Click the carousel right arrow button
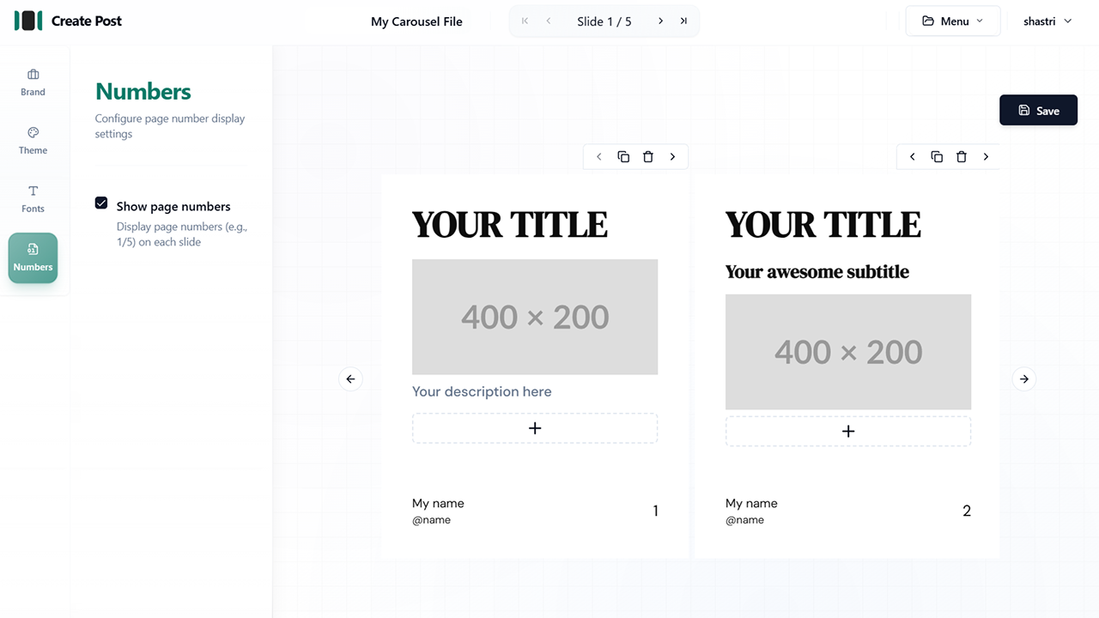Viewport: 1099px width, 618px height. tap(1023, 379)
